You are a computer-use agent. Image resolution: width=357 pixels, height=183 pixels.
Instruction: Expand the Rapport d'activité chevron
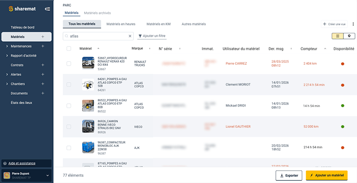(7, 56)
